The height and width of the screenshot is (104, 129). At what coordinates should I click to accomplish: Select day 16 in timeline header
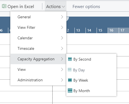[113, 30]
